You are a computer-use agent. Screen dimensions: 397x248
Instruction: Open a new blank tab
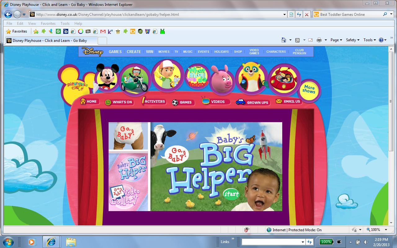coord(102,41)
